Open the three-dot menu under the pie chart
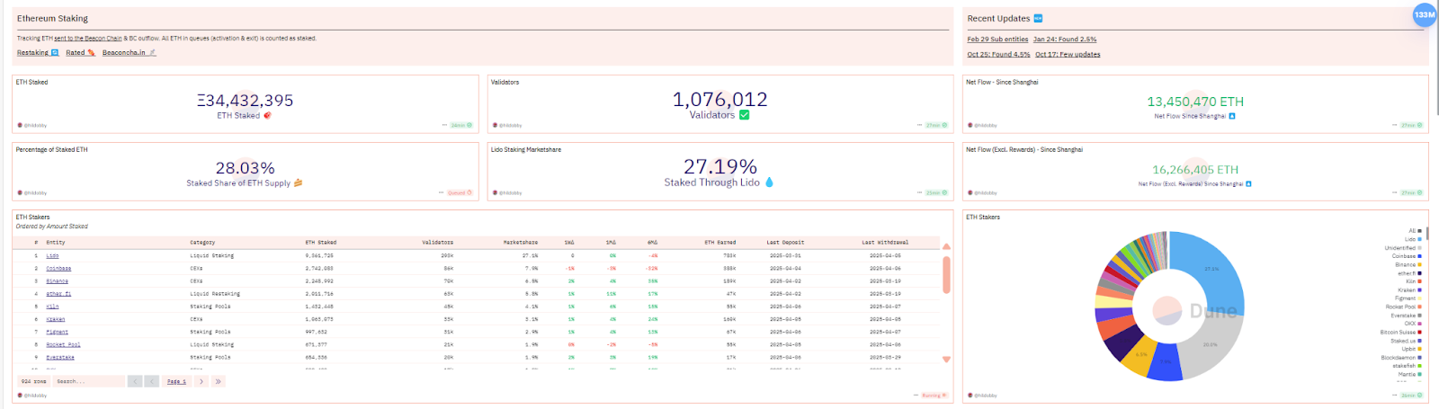1439x409 pixels. click(x=1394, y=396)
